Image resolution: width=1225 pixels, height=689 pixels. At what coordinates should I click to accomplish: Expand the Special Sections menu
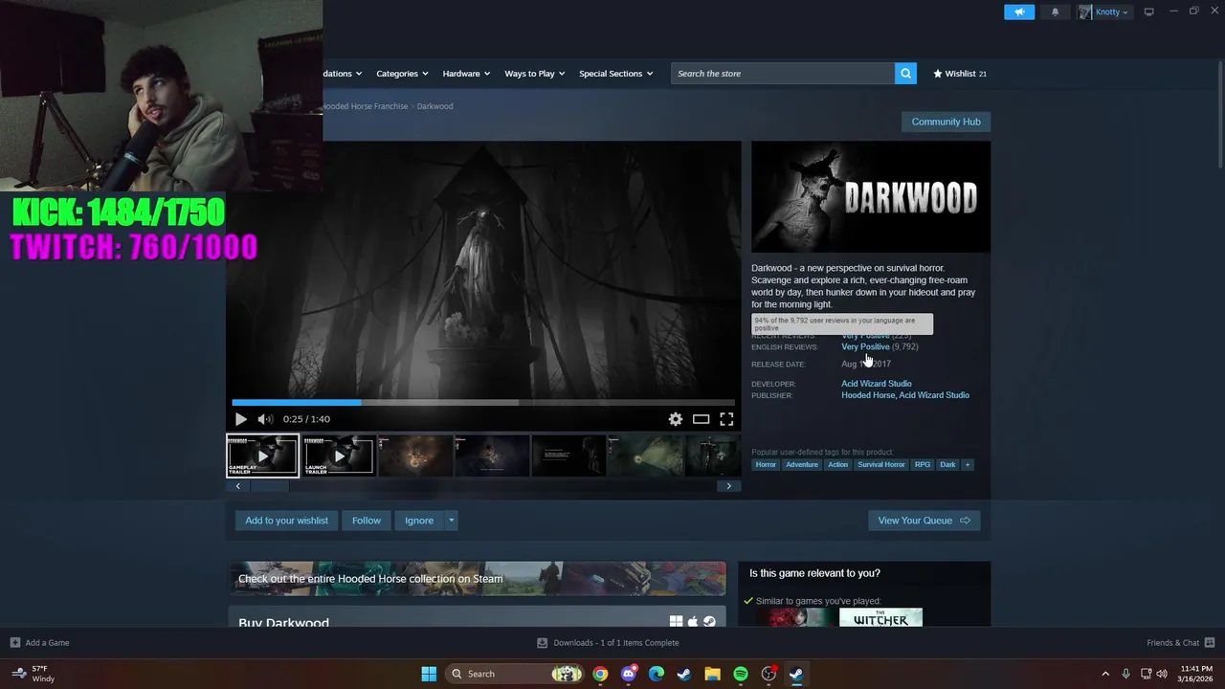[x=615, y=74]
